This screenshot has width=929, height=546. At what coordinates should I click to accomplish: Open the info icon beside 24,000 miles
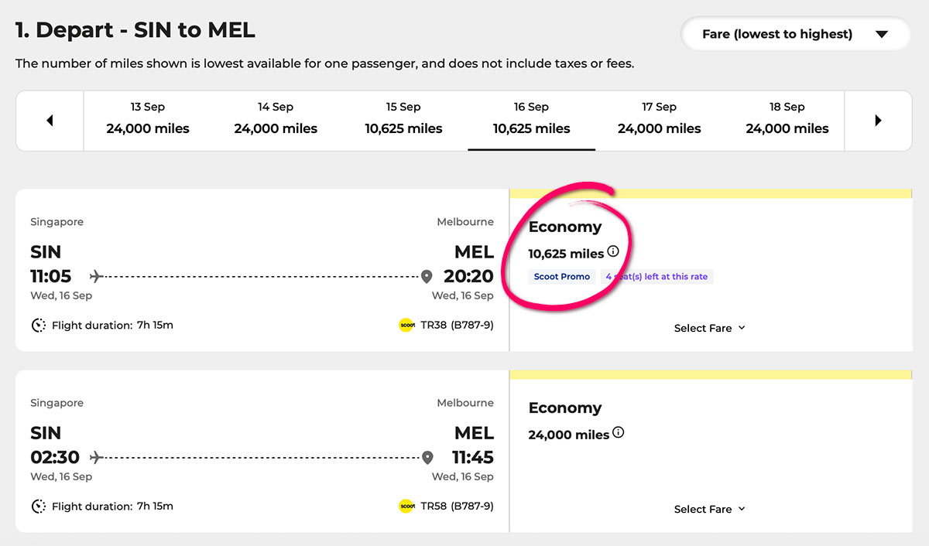[x=618, y=432]
